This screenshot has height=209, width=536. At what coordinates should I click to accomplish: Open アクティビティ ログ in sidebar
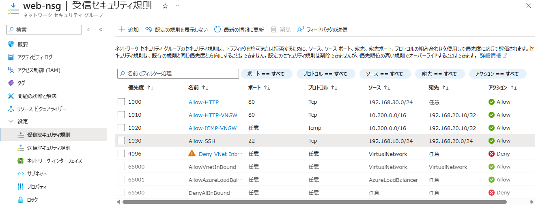[34, 57]
